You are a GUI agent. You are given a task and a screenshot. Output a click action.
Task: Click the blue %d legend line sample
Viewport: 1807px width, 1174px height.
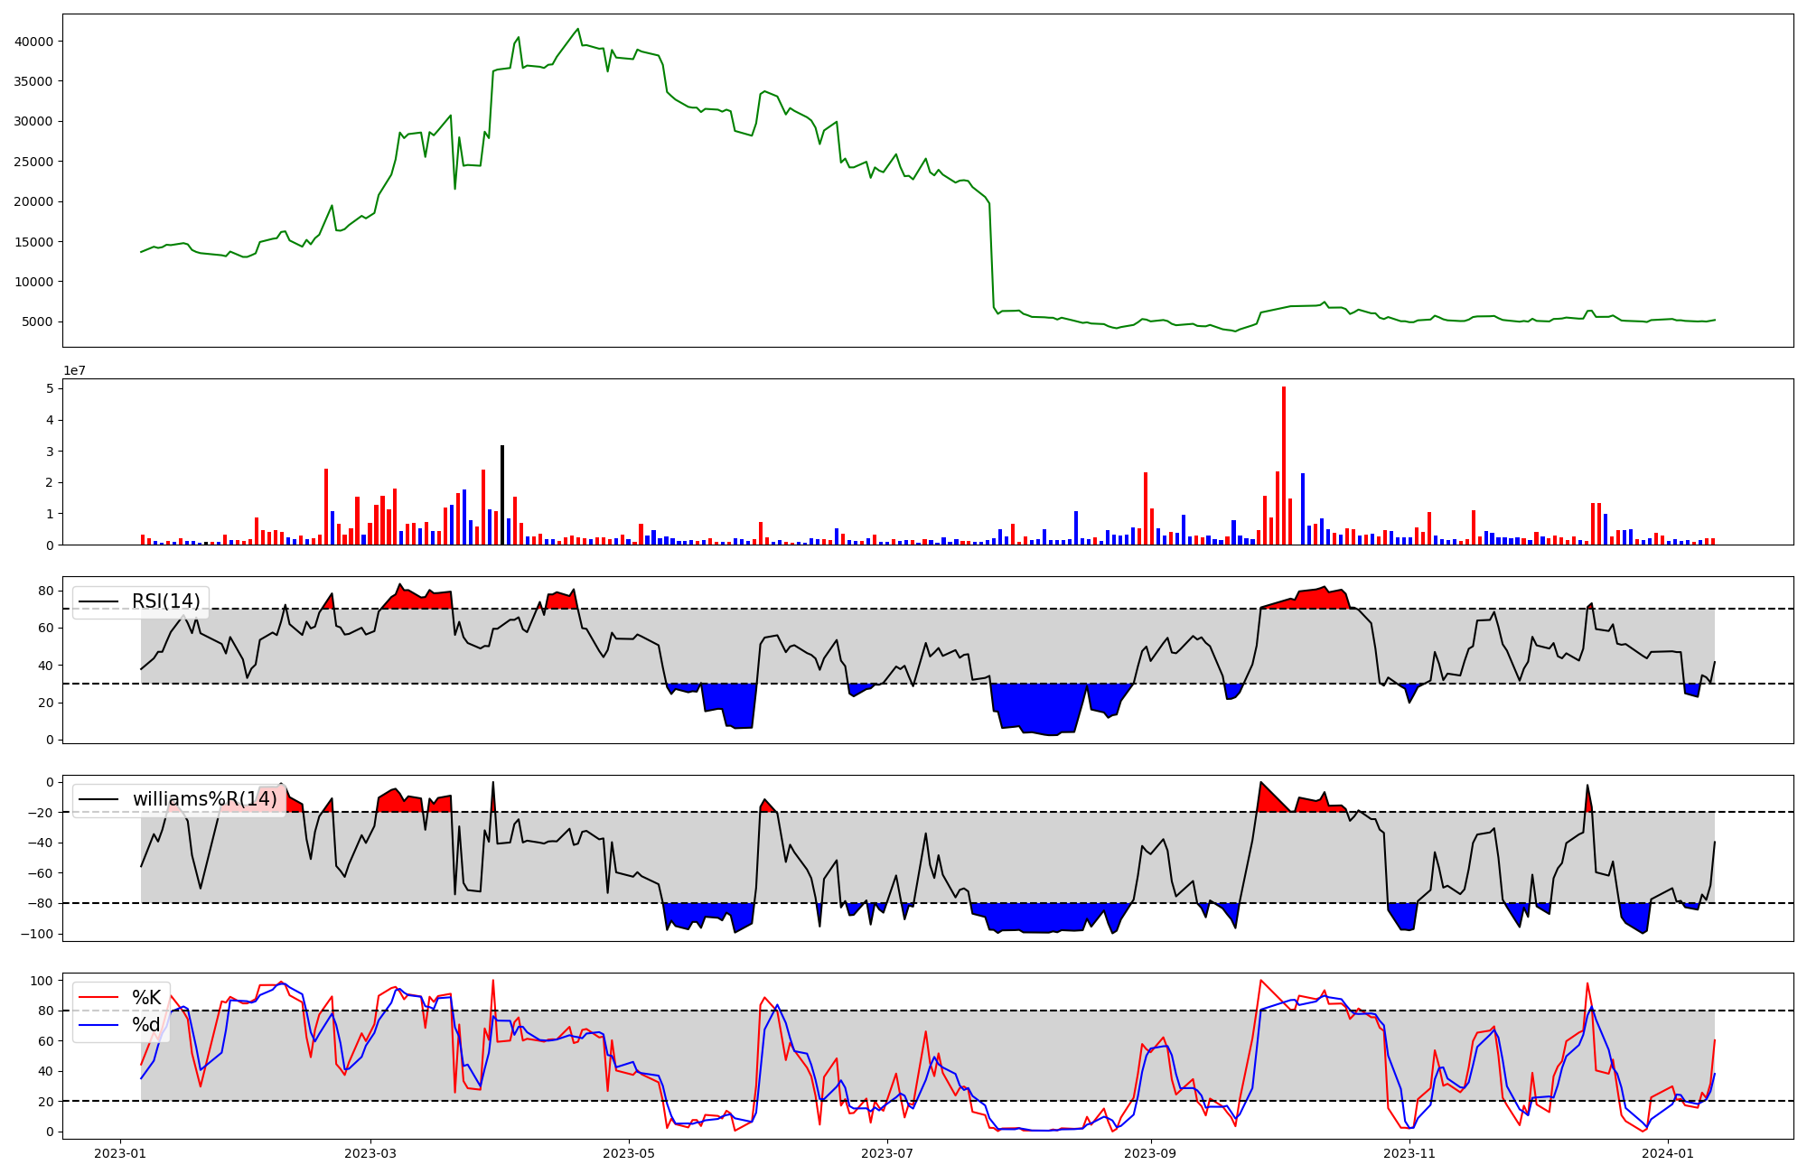pos(98,1025)
